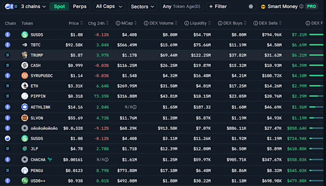Click the USD0++ token name

tap(38, 181)
